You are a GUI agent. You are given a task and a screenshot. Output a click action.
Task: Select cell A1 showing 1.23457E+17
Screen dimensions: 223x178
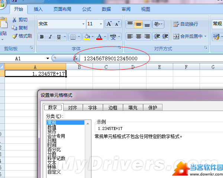pyautogui.click(x=35, y=73)
